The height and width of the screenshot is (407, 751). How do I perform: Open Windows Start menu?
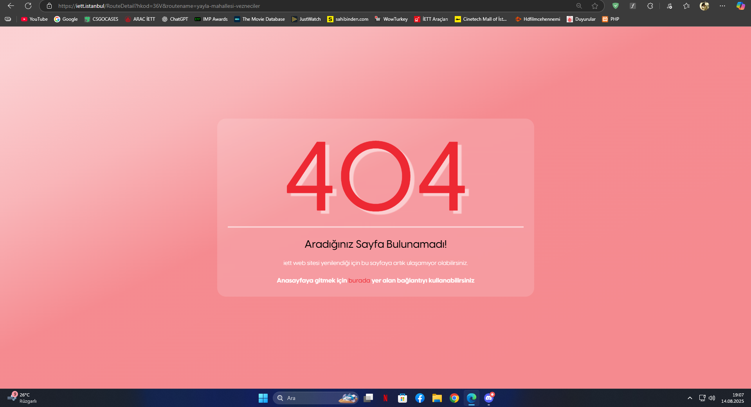(263, 398)
